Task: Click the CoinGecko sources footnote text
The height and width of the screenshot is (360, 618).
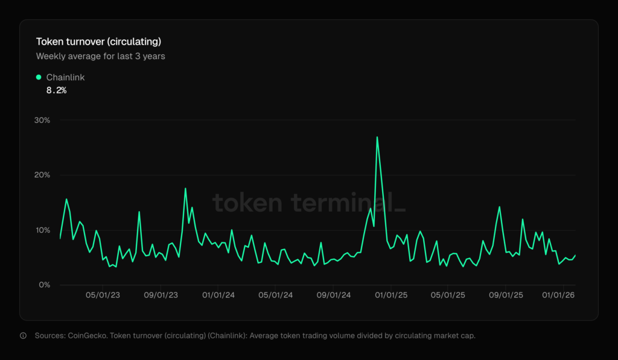Action: (x=255, y=336)
